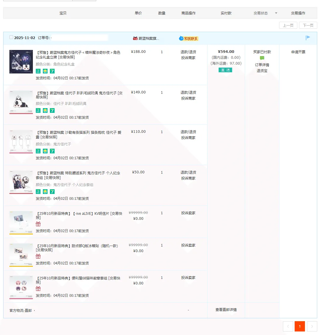Click the 7-day return icon on the 猫条抱枕 item

pyautogui.click(x=52, y=151)
